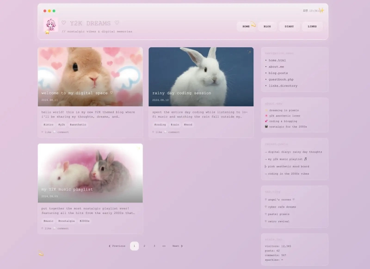This screenshot has height=269, width=370.
Task: Click the Previous page button
Action: coord(117,246)
